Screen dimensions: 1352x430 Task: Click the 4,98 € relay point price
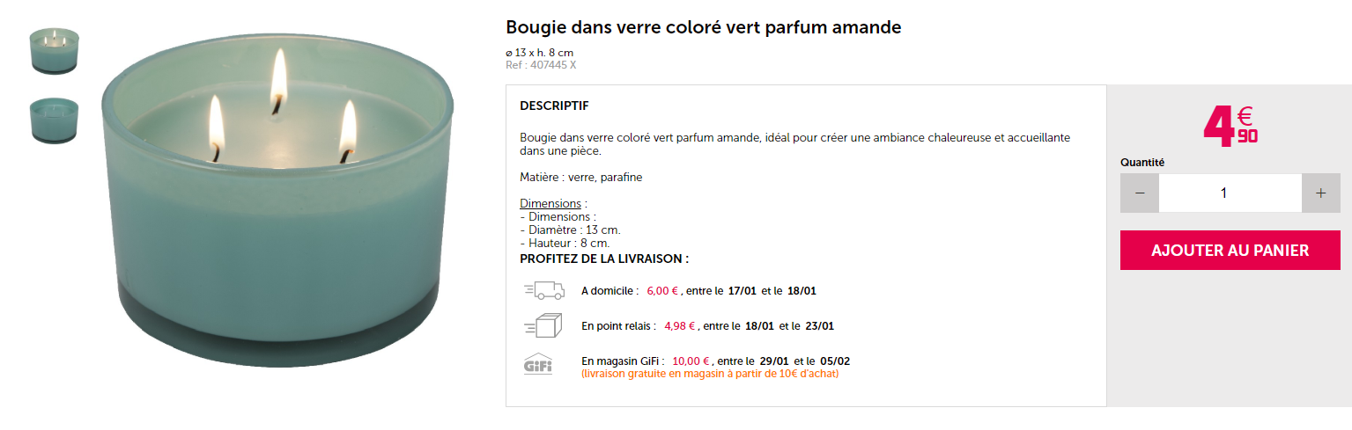click(x=680, y=326)
